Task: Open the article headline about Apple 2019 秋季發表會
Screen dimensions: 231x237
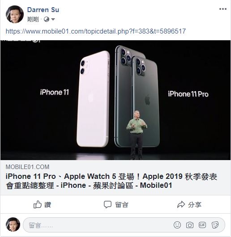Action: [111, 181]
